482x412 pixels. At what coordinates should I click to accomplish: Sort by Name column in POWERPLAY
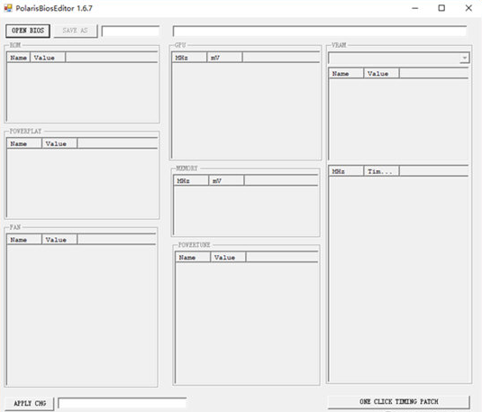(24, 143)
